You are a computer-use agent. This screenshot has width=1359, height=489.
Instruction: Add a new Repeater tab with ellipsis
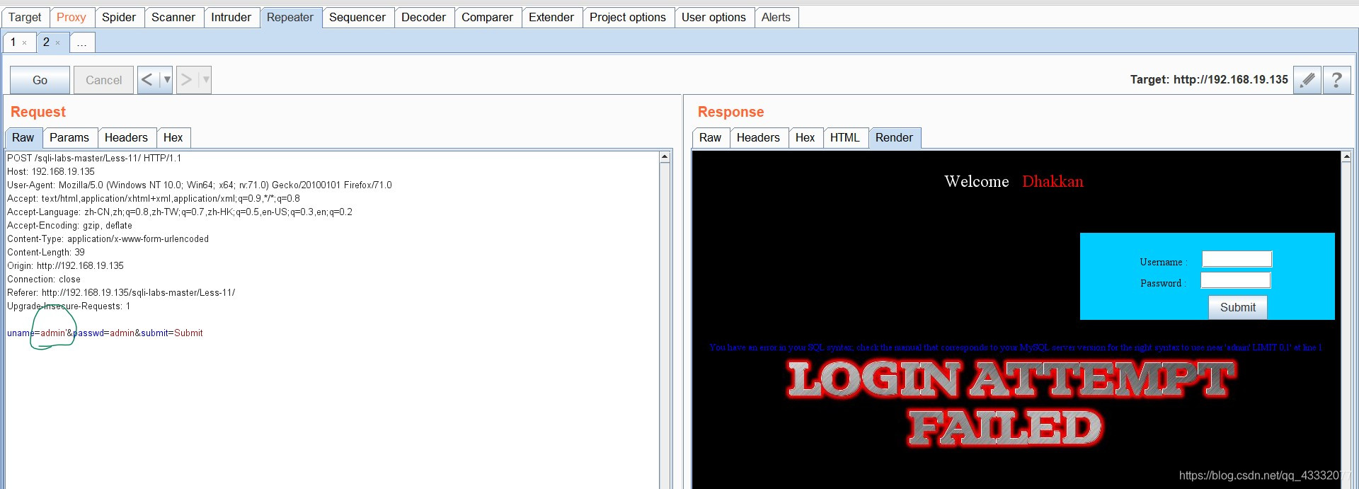point(82,42)
